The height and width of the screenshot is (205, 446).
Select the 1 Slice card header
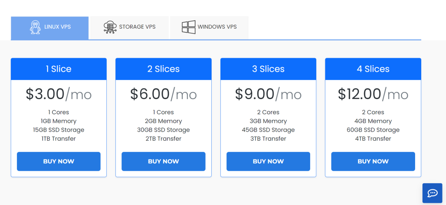(59, 69)
